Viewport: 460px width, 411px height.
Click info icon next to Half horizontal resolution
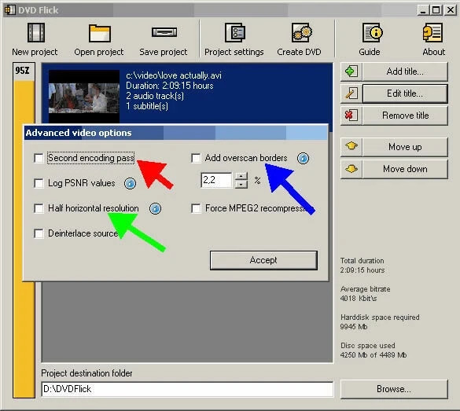coord(155,209)
